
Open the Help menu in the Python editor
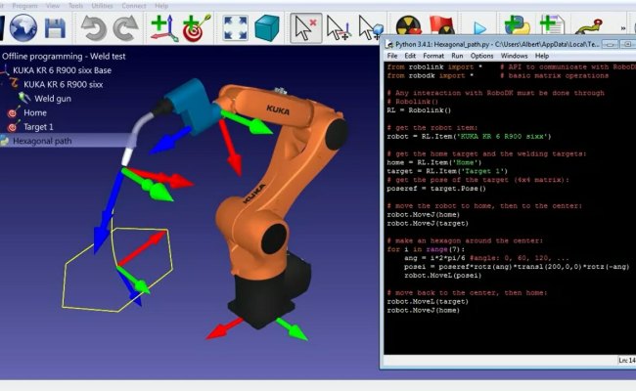point(542,56)
